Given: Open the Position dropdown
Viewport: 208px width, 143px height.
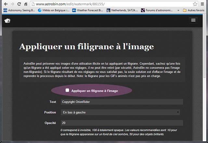Looking at the screenshot, I should pyautogui.click(x=120, y=112).
